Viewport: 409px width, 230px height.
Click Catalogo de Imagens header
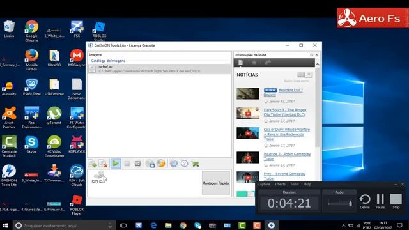(108, 61)
